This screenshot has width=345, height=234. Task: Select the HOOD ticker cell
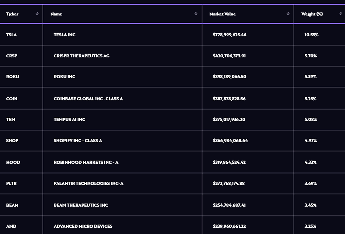tap(13, 162)
